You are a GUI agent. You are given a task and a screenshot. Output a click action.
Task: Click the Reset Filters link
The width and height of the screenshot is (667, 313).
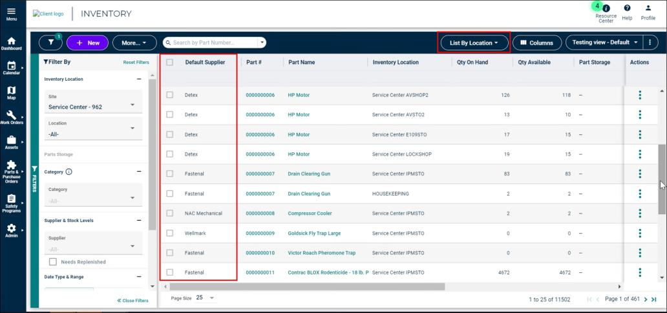coord(136,63)
